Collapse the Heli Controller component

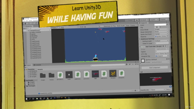140,47
